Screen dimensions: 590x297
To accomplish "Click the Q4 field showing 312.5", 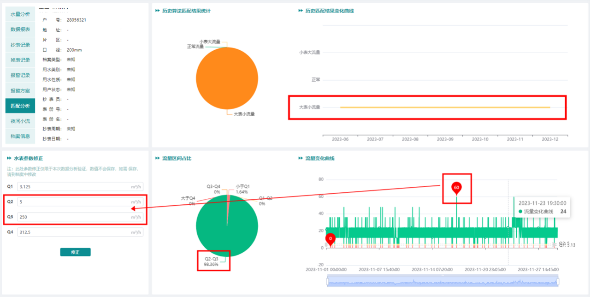I will tap(74, 232).
